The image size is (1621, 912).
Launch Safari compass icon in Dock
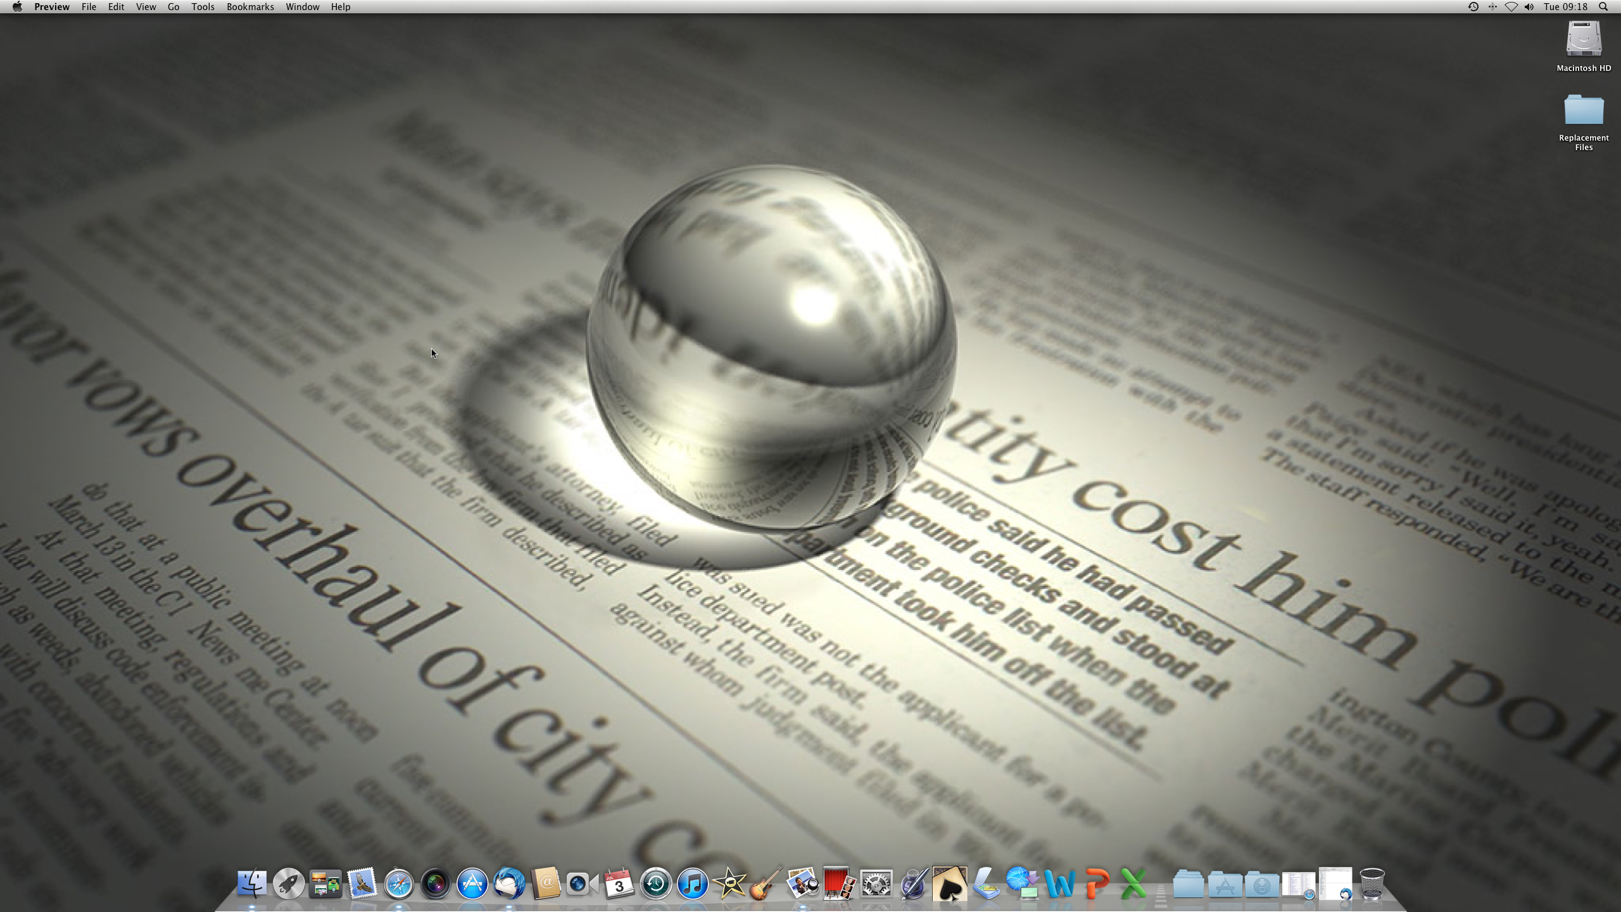pos(398,883)
